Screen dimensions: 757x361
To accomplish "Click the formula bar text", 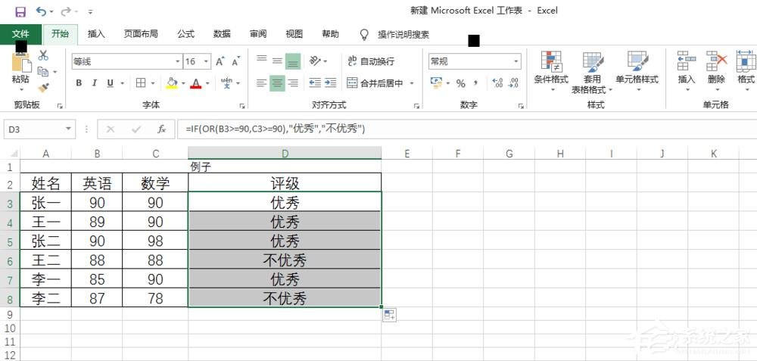I will tap(276, 129).
